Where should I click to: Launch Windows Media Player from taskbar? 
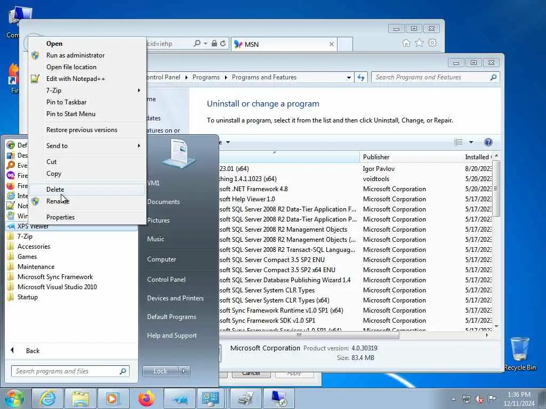coord(113,398)
